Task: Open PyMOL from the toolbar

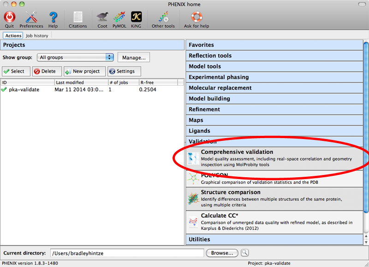Action: (119, 18)
